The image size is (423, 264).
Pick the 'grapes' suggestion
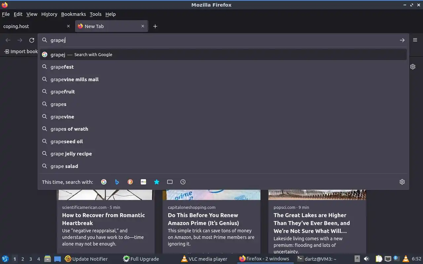tap(223, 104)
